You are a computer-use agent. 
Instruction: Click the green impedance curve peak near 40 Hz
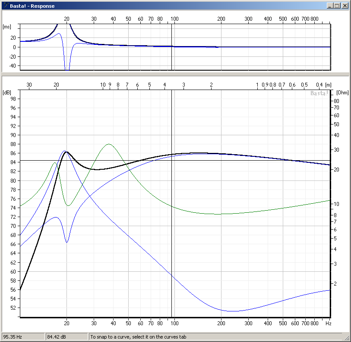point(109,144)
